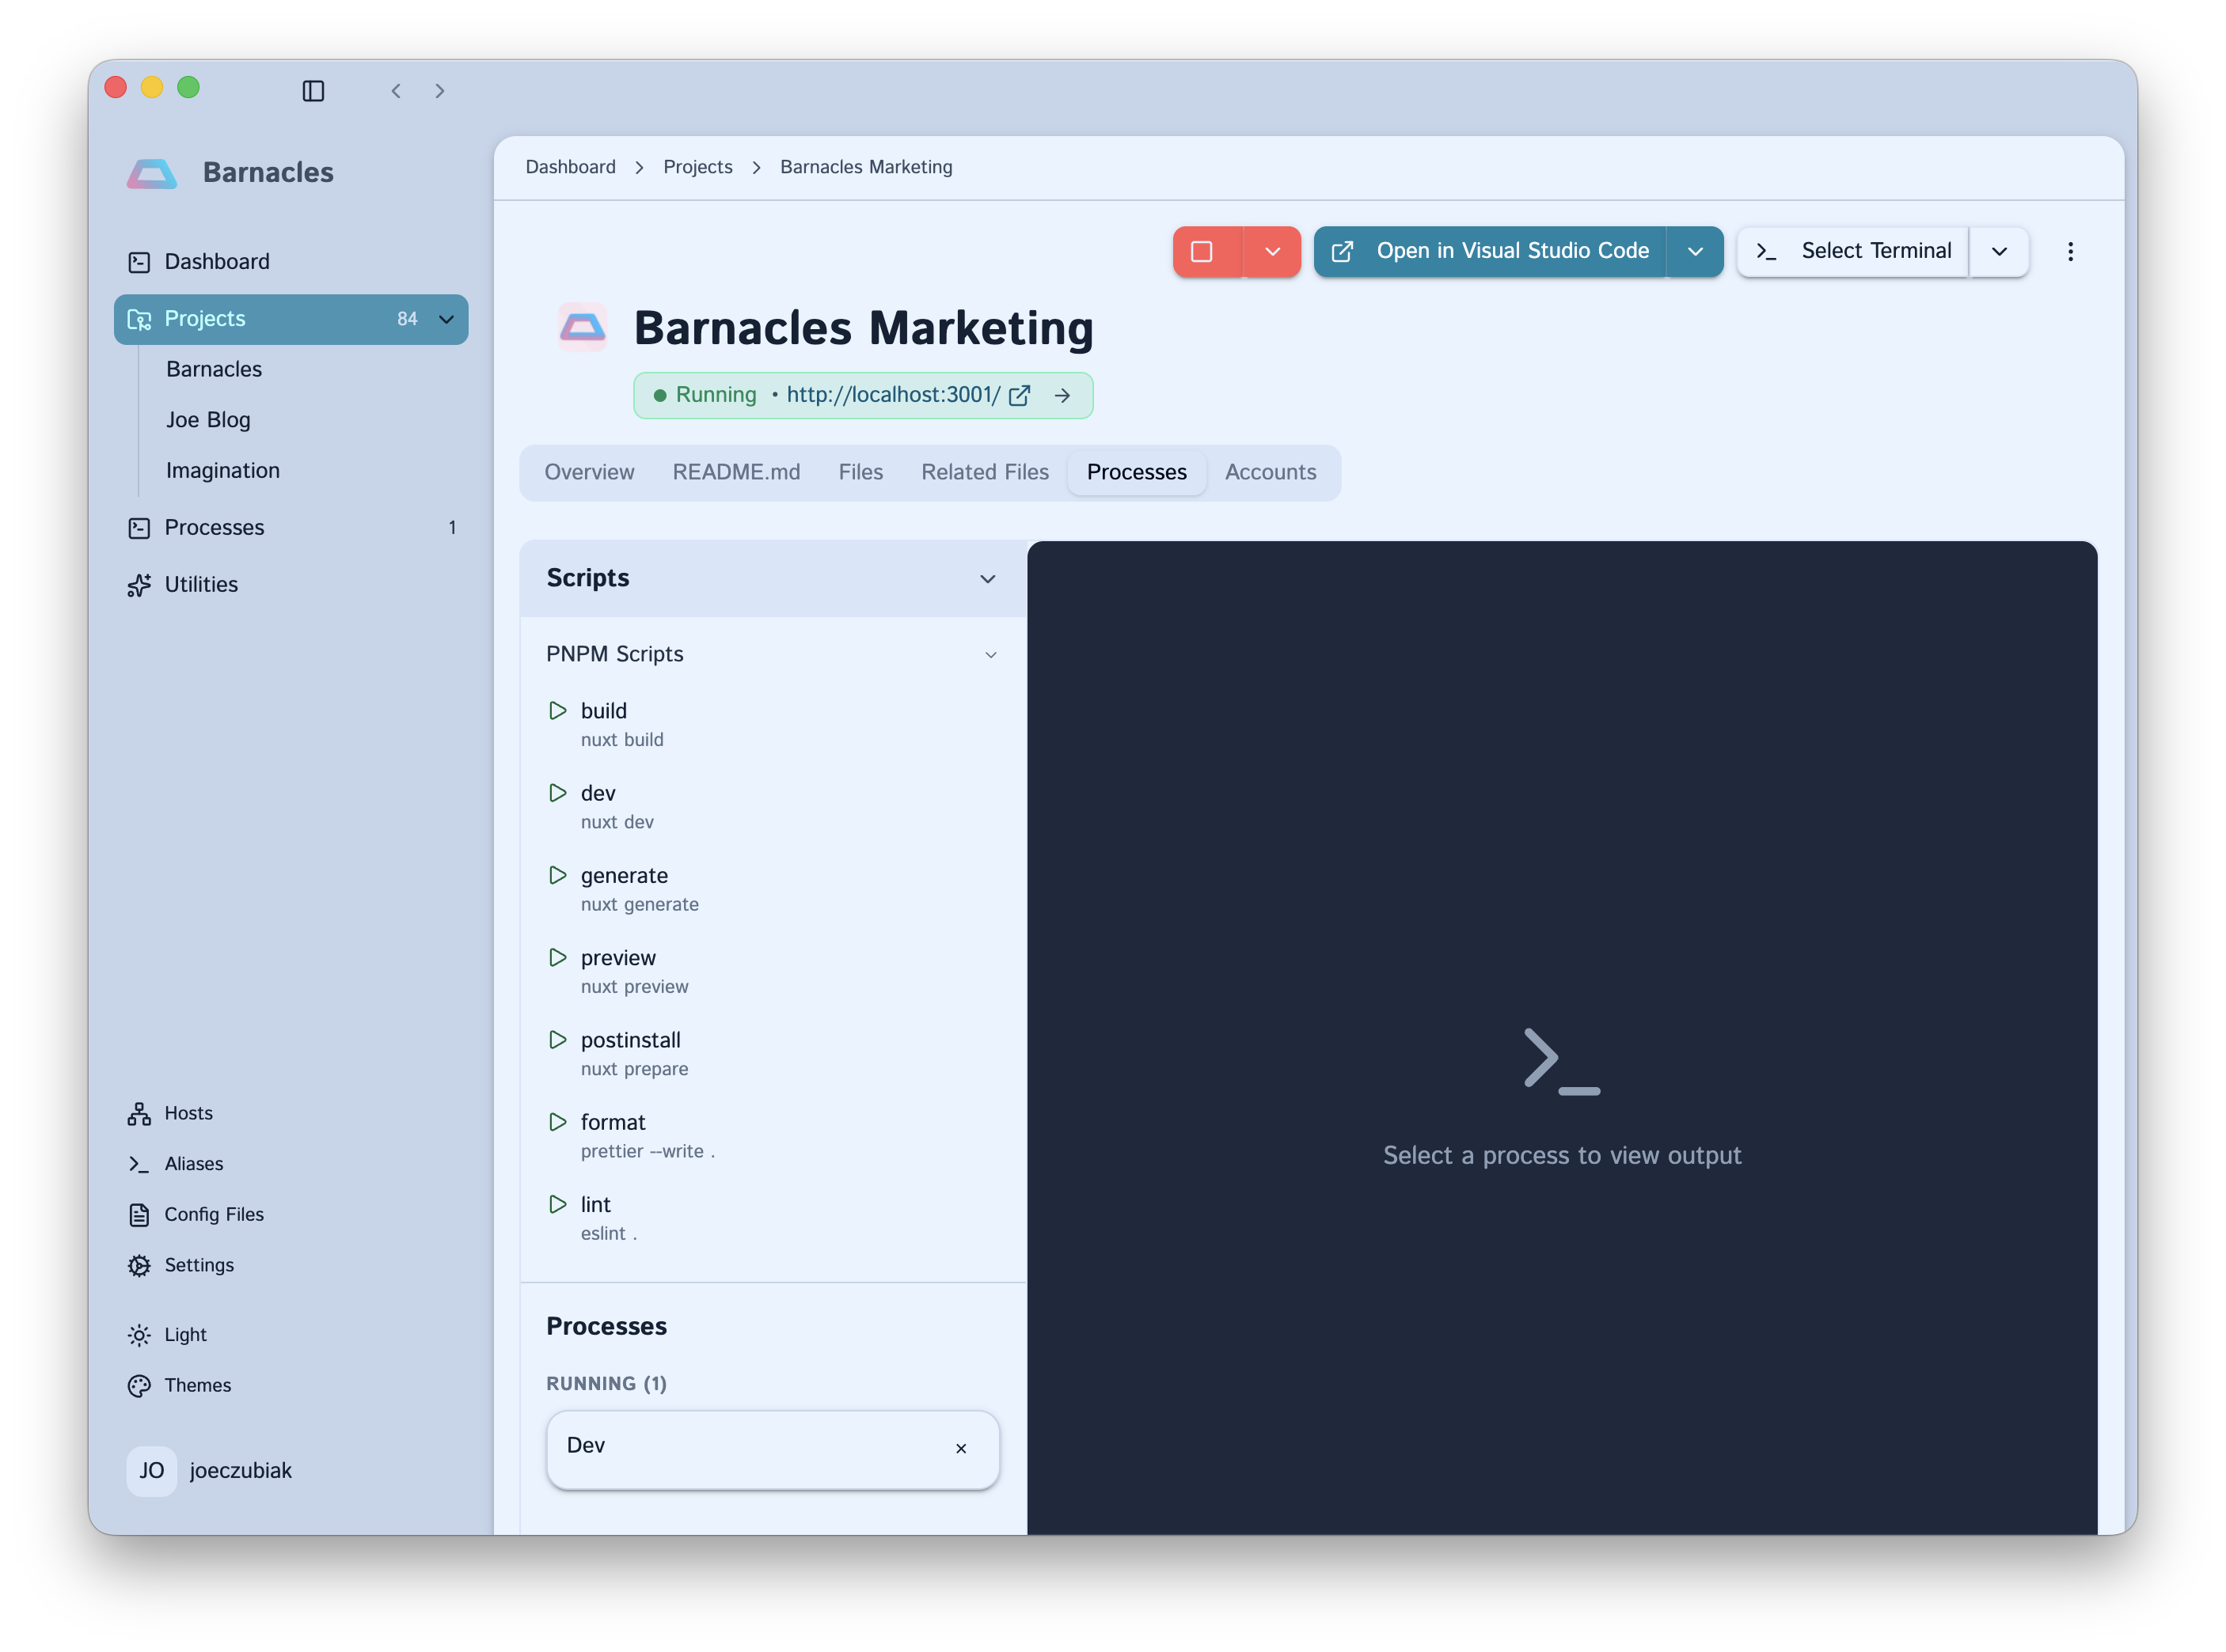Image resolution: width=2226 pixels, height=1652 pixels.
Task: Click Open in Visual Studio Code
Action: [x=1512, y=251]
